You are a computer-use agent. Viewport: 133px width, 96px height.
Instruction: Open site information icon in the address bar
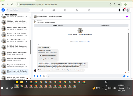[x=18, y=5]
